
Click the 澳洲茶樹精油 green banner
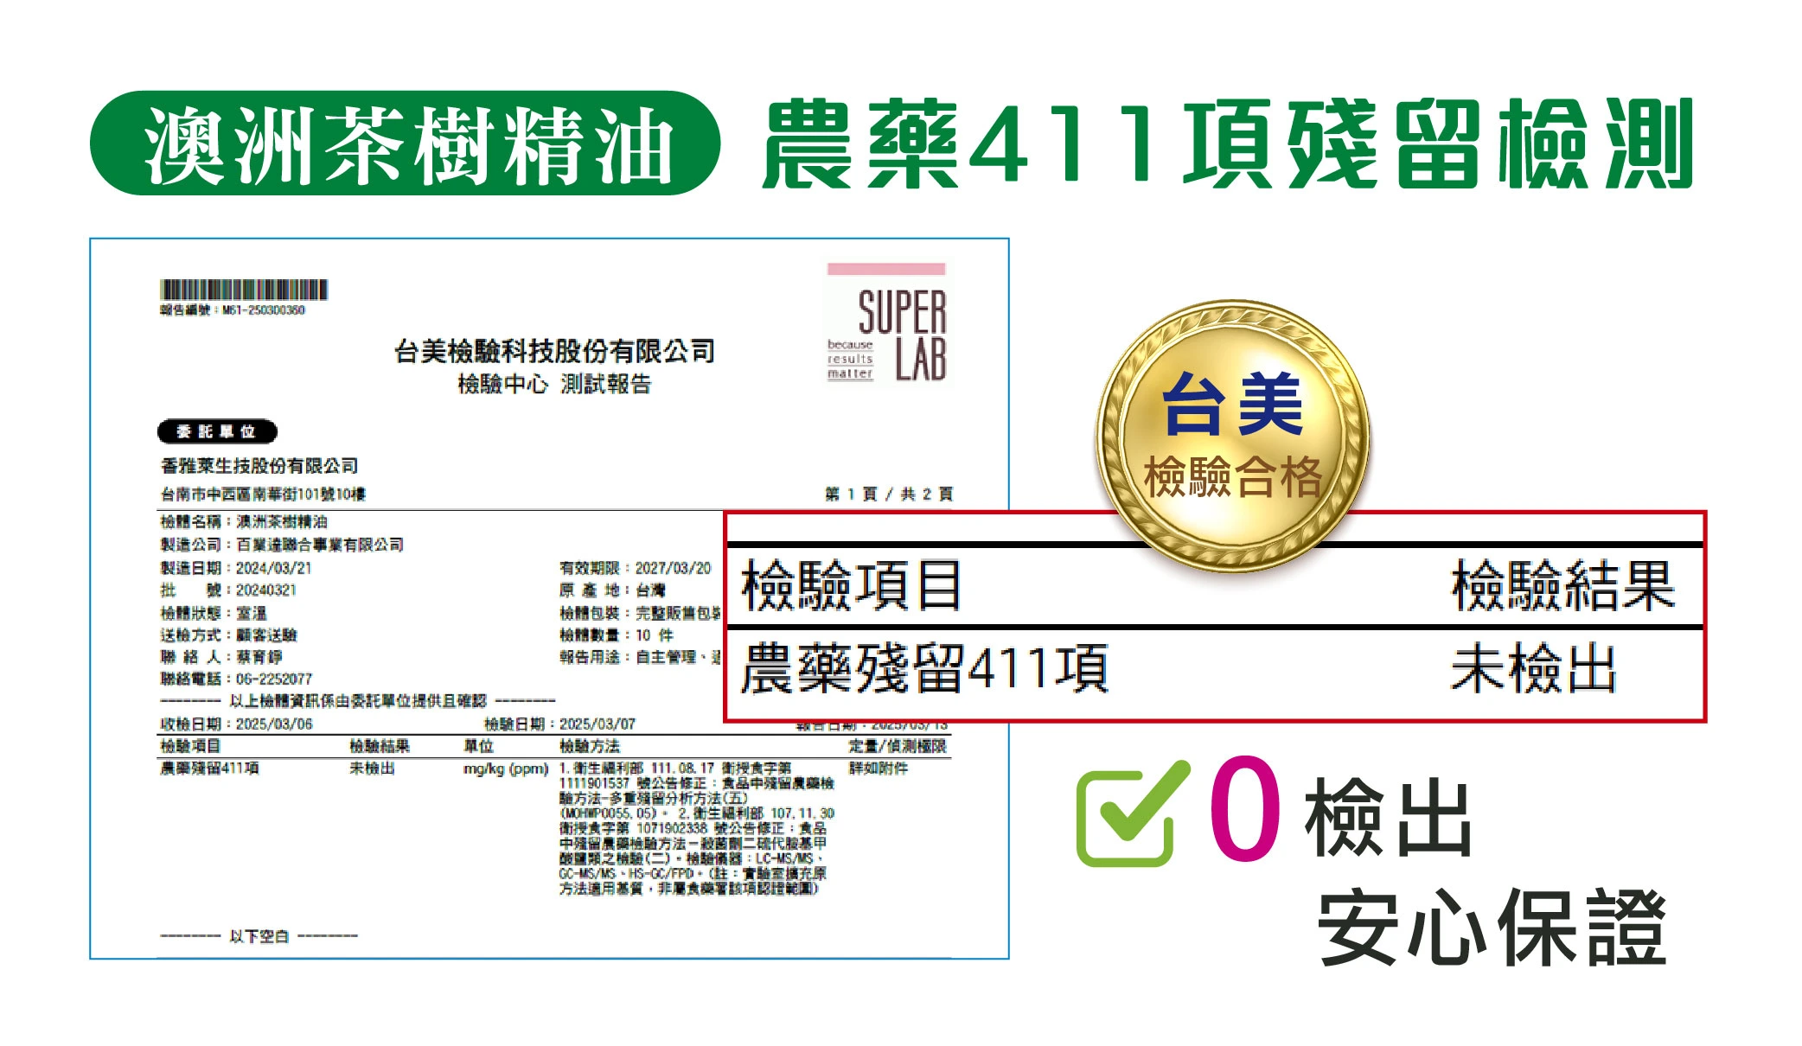(405, 144)
